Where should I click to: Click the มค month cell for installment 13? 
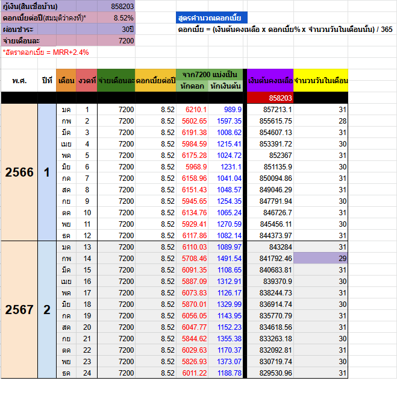[x=66, y=247]
